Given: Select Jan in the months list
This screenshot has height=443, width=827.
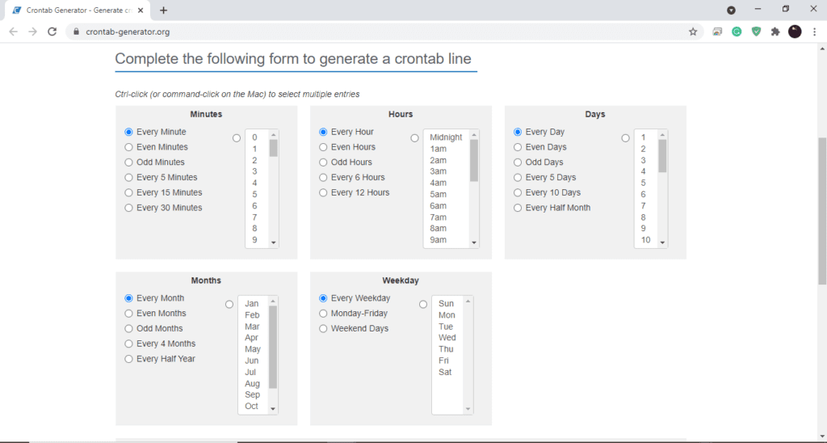Looking at the screenshot, I should tap(252, 304).
